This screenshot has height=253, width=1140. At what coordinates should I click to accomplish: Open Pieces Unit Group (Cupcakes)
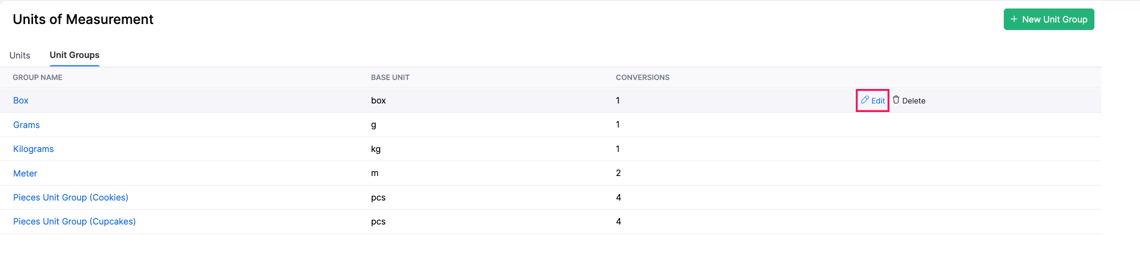[x=74, y=221]
